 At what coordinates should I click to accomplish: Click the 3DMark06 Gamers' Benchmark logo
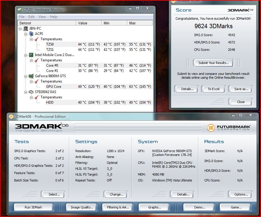[42, 127]
